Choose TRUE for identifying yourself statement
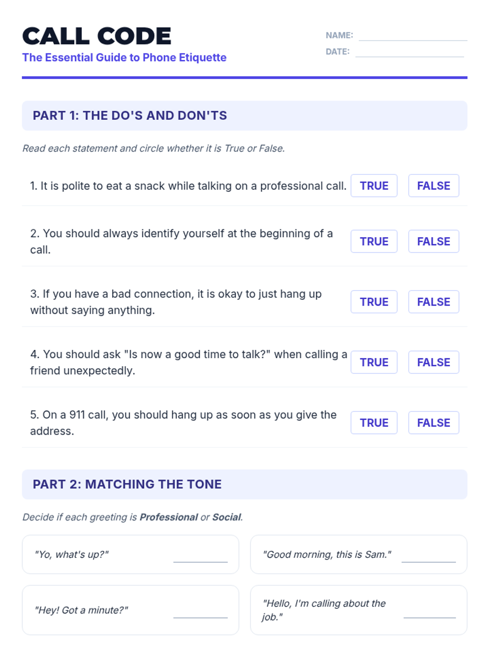This screenshot has height=652, width=489. [x=374, y=242]
